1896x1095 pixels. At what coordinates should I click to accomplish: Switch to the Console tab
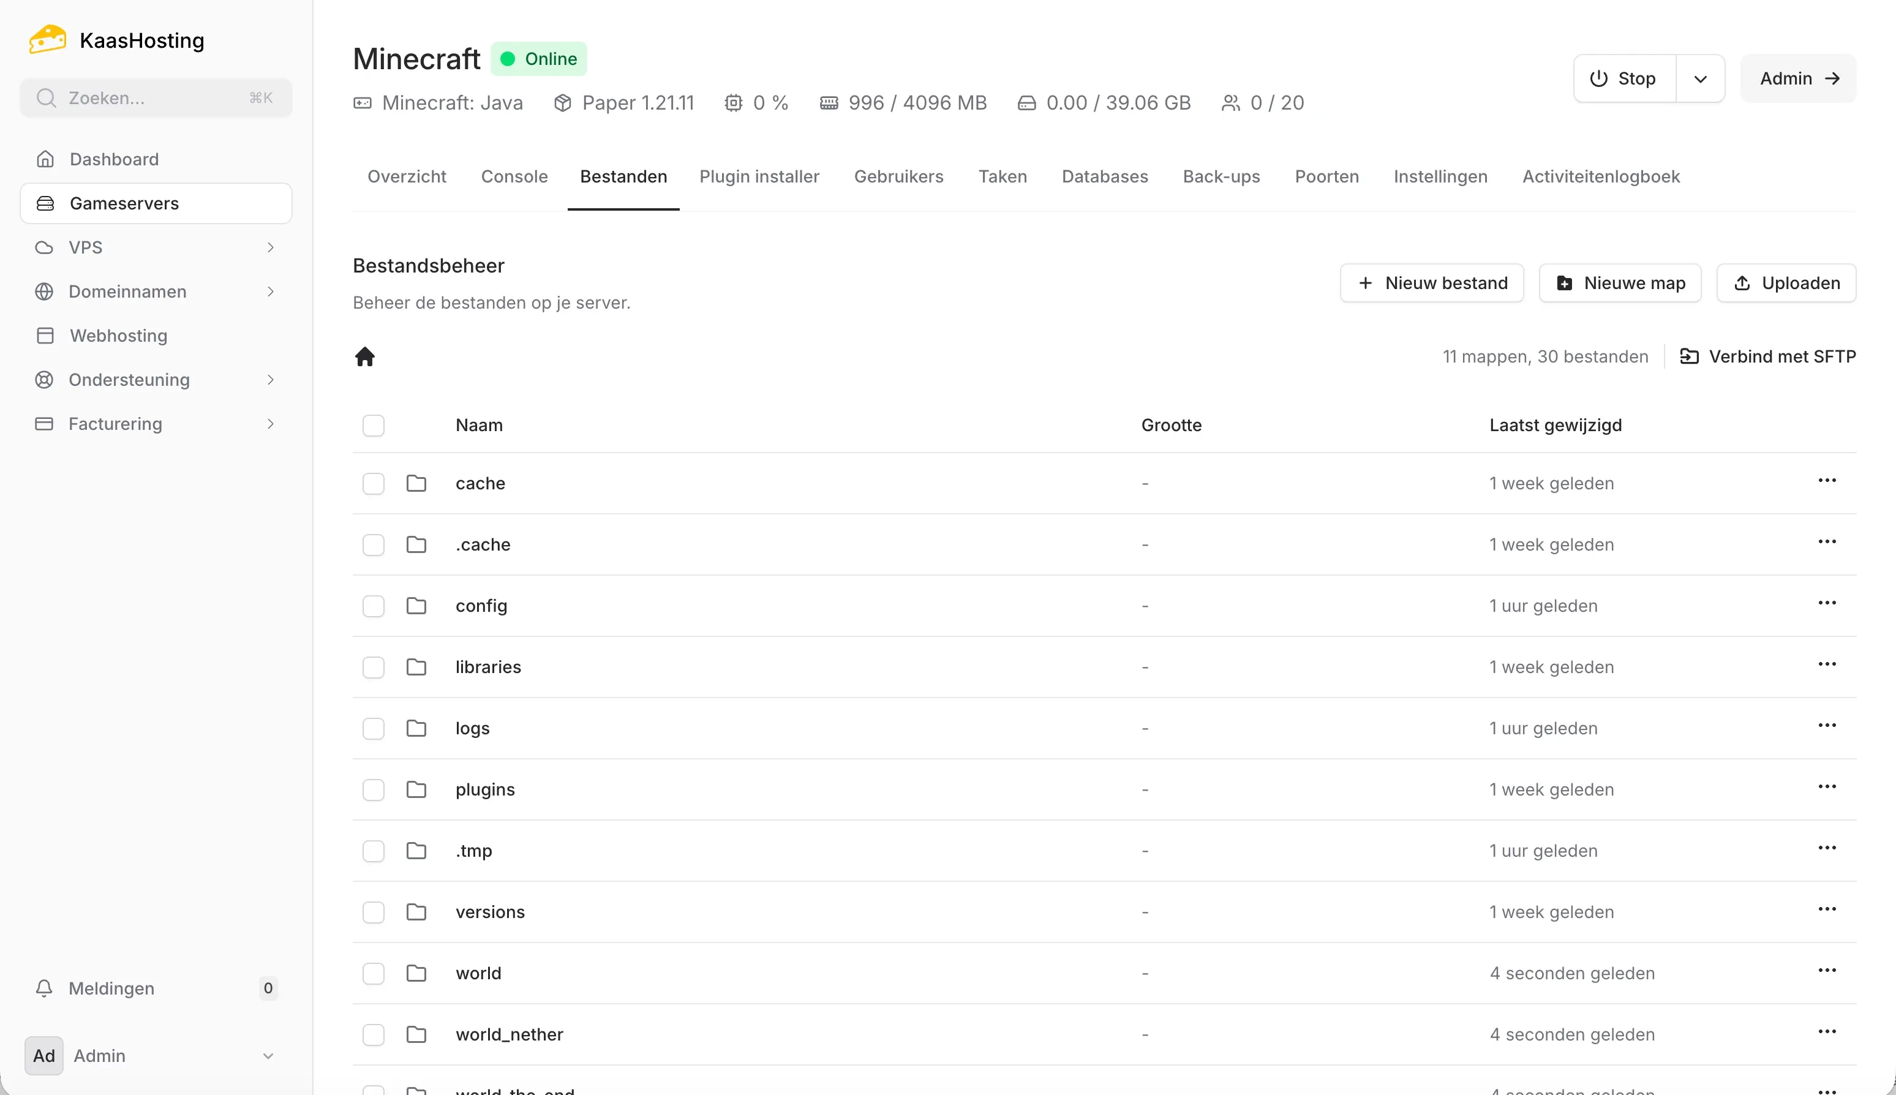(x=514, y=177)
